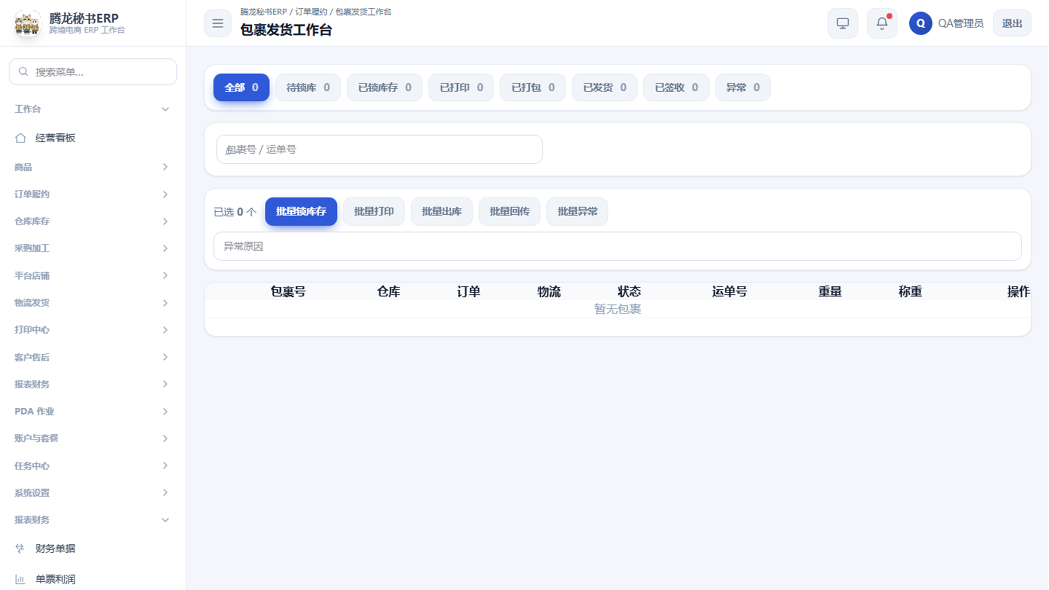The image size is (1049, 590).
Task: Select the 异常 status tab
Action: point(743,87)
